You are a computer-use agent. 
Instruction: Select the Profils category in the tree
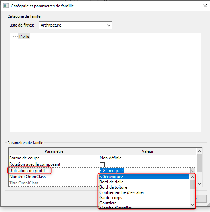24,36
